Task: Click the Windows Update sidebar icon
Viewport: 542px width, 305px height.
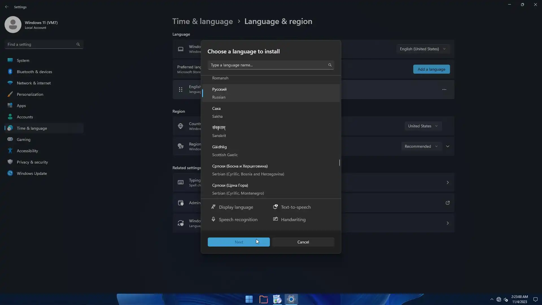Action: click(x=10, y=173)
